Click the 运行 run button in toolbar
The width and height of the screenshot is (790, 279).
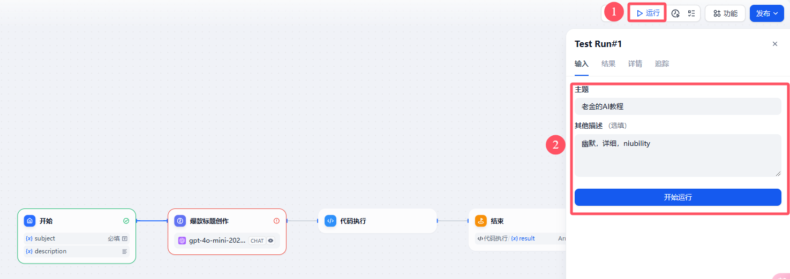(648, 13)
